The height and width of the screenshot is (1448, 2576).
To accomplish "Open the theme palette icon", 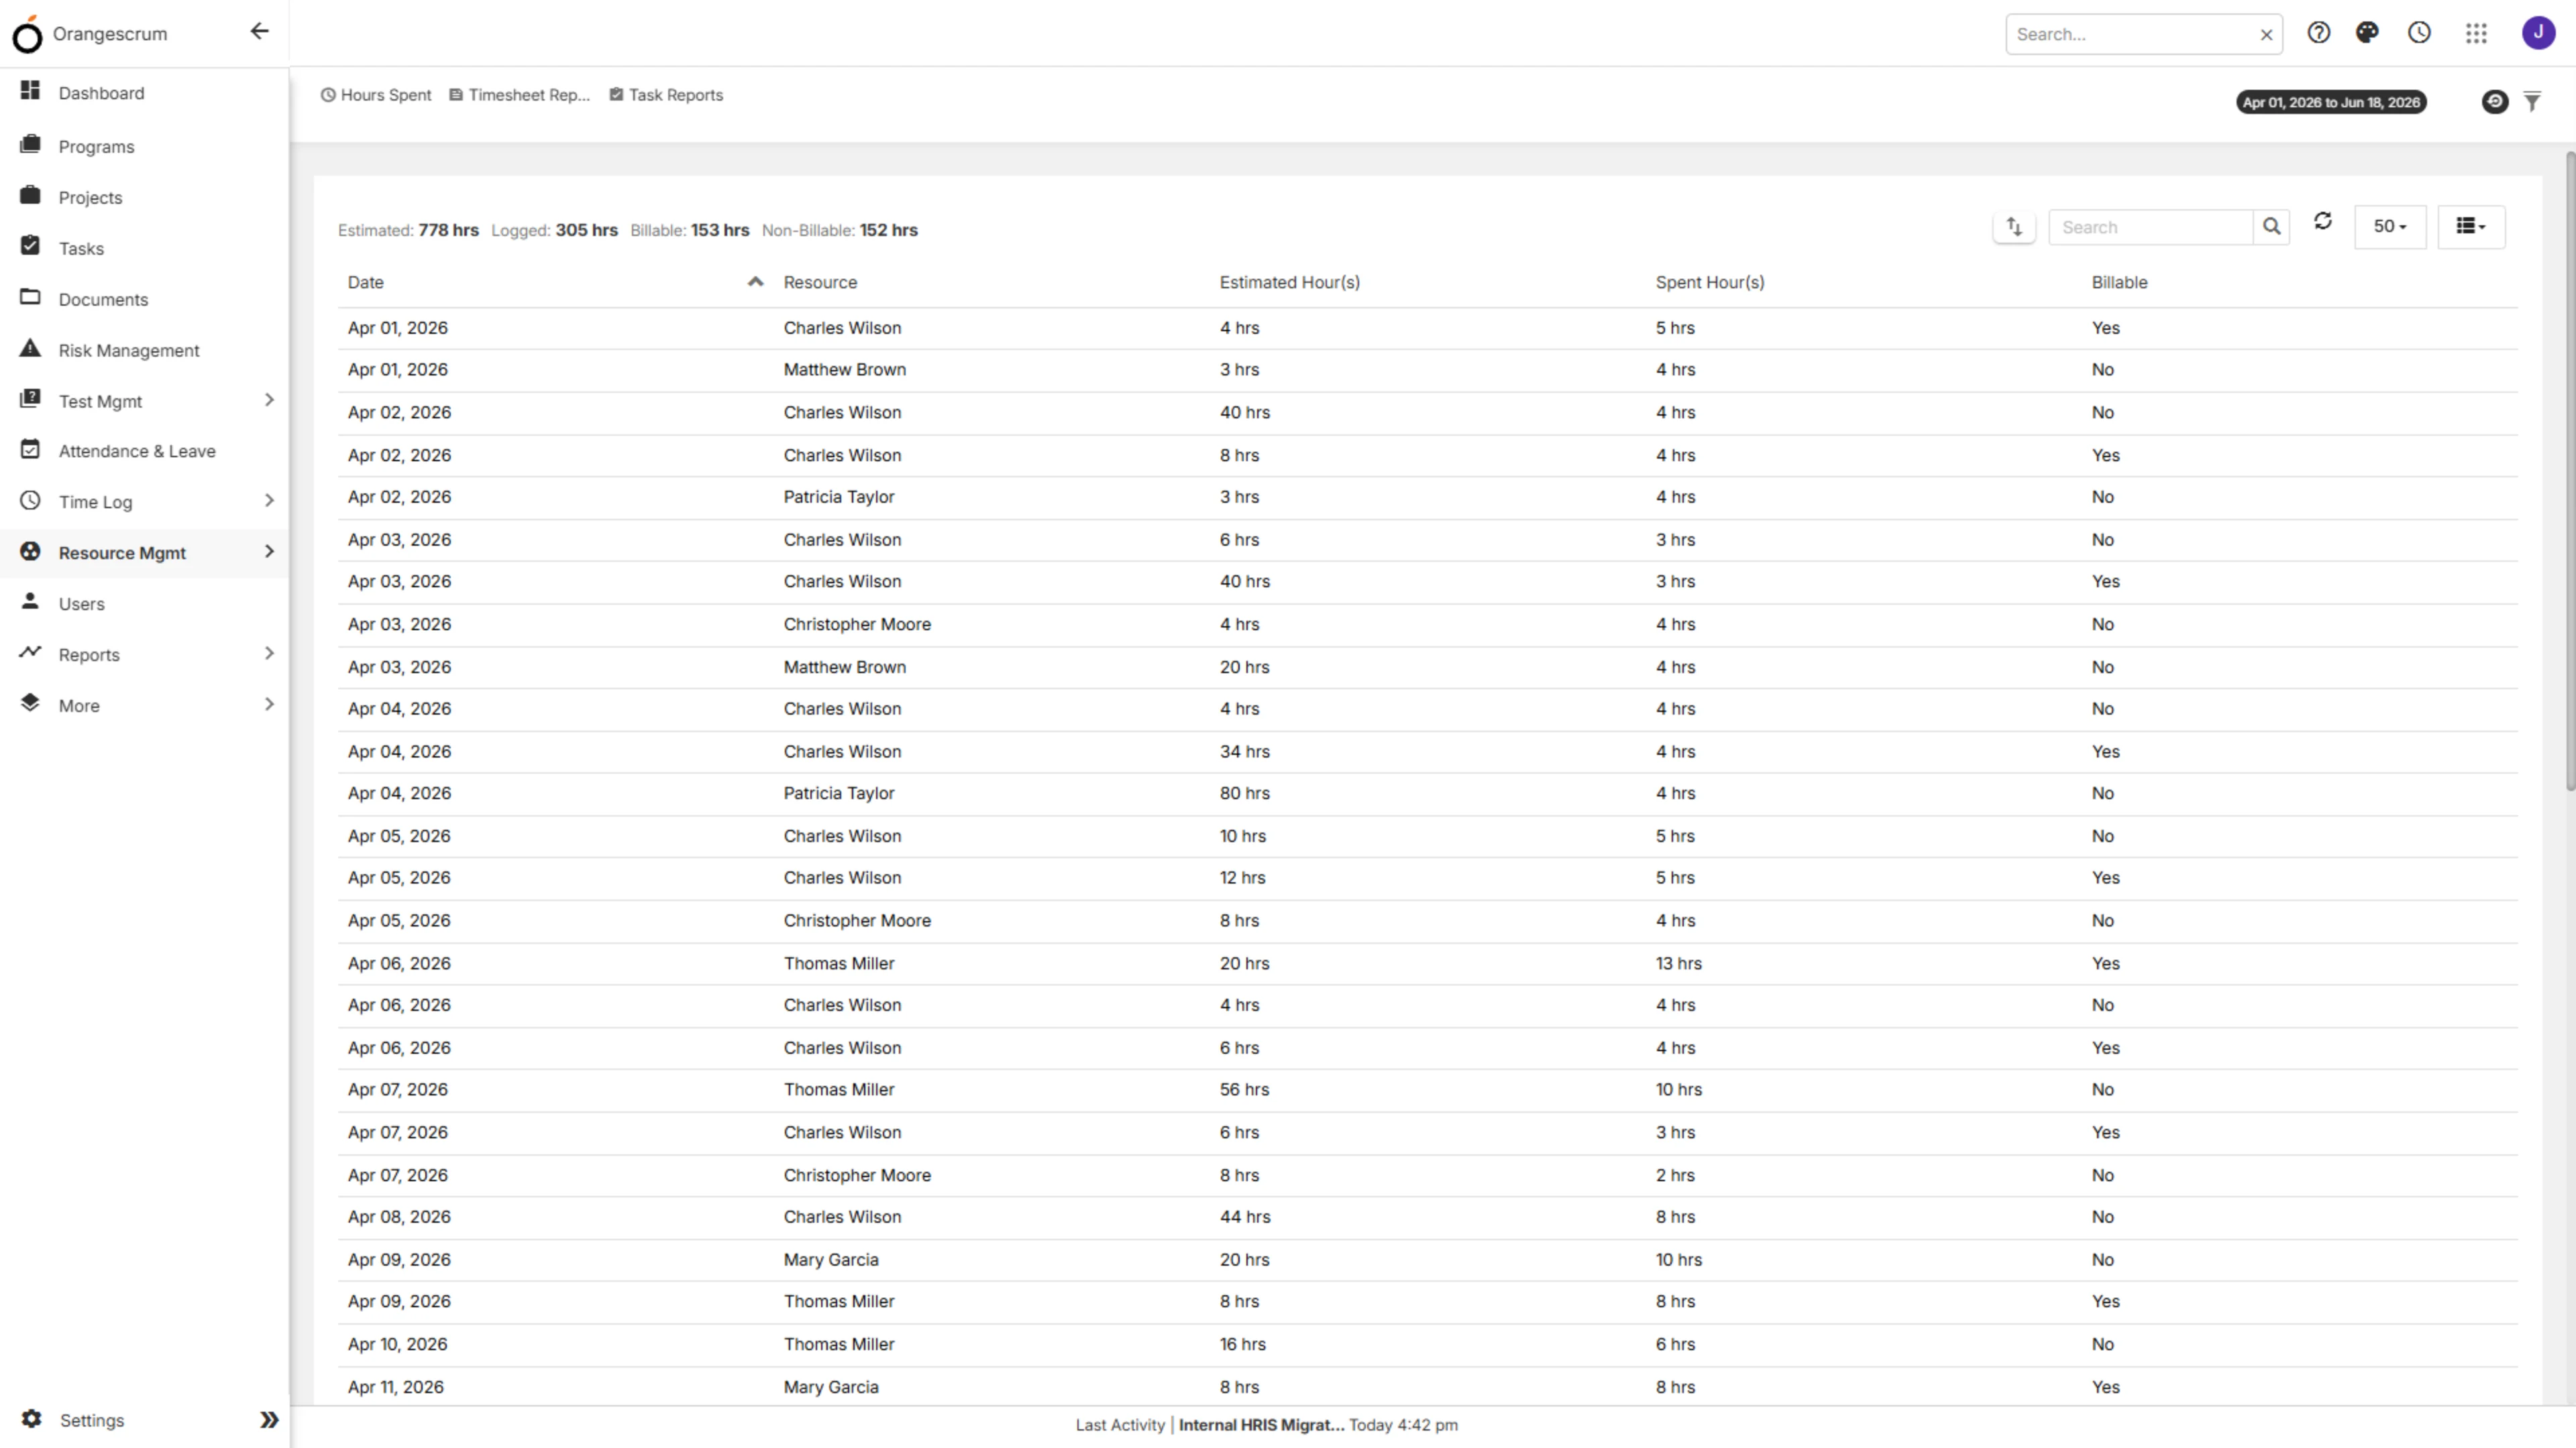I will tap(2367, 33).
